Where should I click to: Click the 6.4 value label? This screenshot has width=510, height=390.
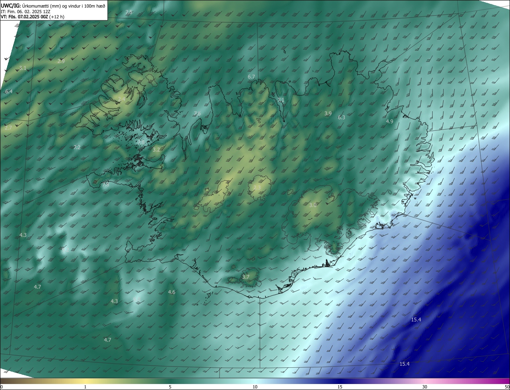pyautogui.click(x=9, y=92)
